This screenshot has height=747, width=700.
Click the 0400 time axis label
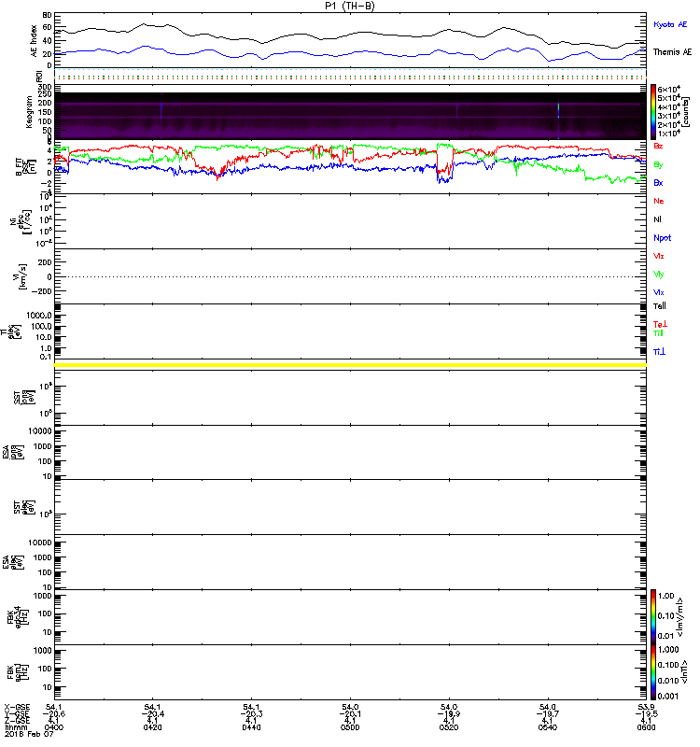coord(54,727)
